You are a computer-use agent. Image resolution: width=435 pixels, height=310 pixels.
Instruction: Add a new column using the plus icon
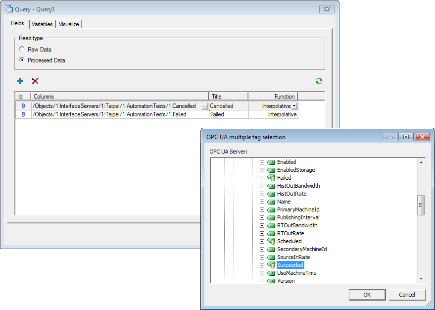tap(20, 81)
